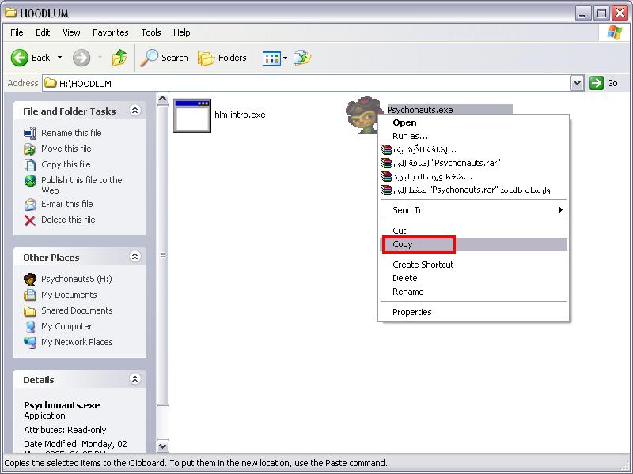Click the red X Delete this file icon
Screen dimensions: 633x474
point(30,220)
